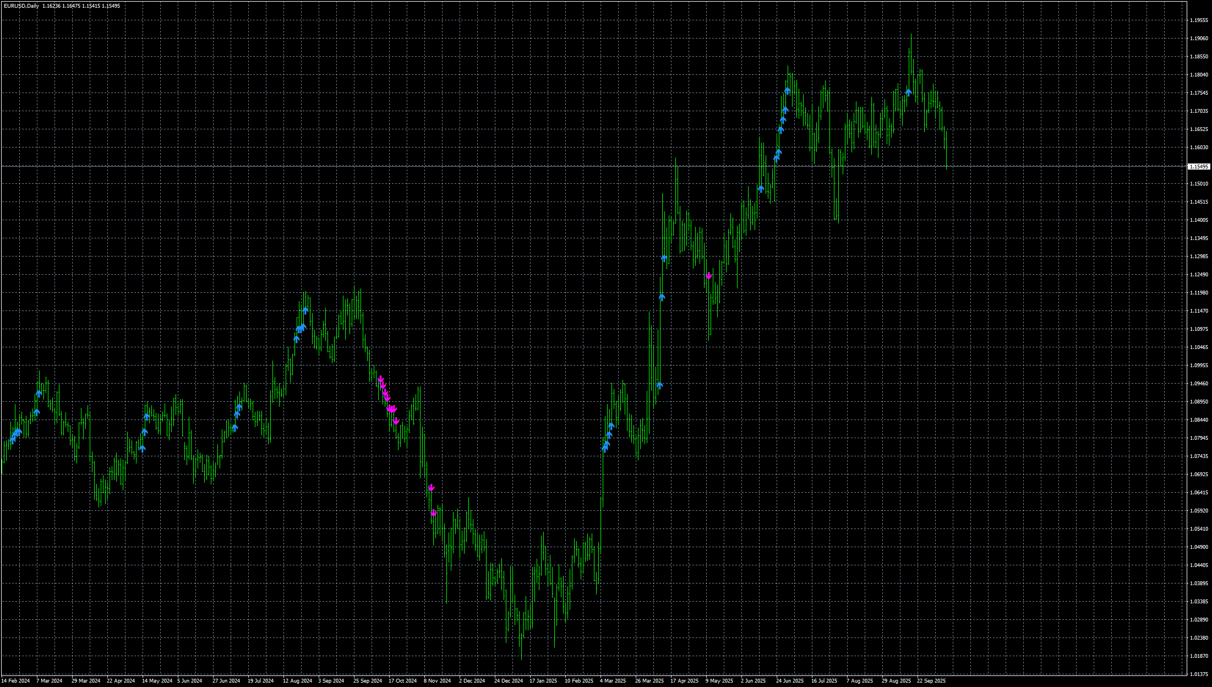Click the 1.14005 price label
The image size is (1212, 687).
click(x=1199, y=220)
